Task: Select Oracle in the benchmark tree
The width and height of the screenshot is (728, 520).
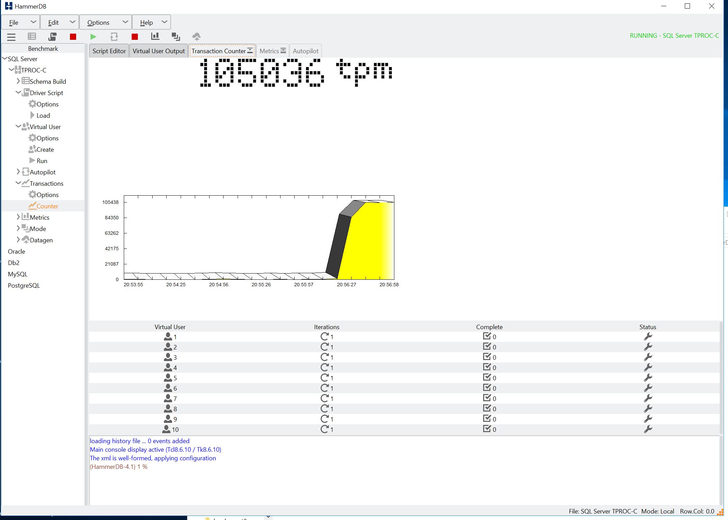Action: [16, 251]
